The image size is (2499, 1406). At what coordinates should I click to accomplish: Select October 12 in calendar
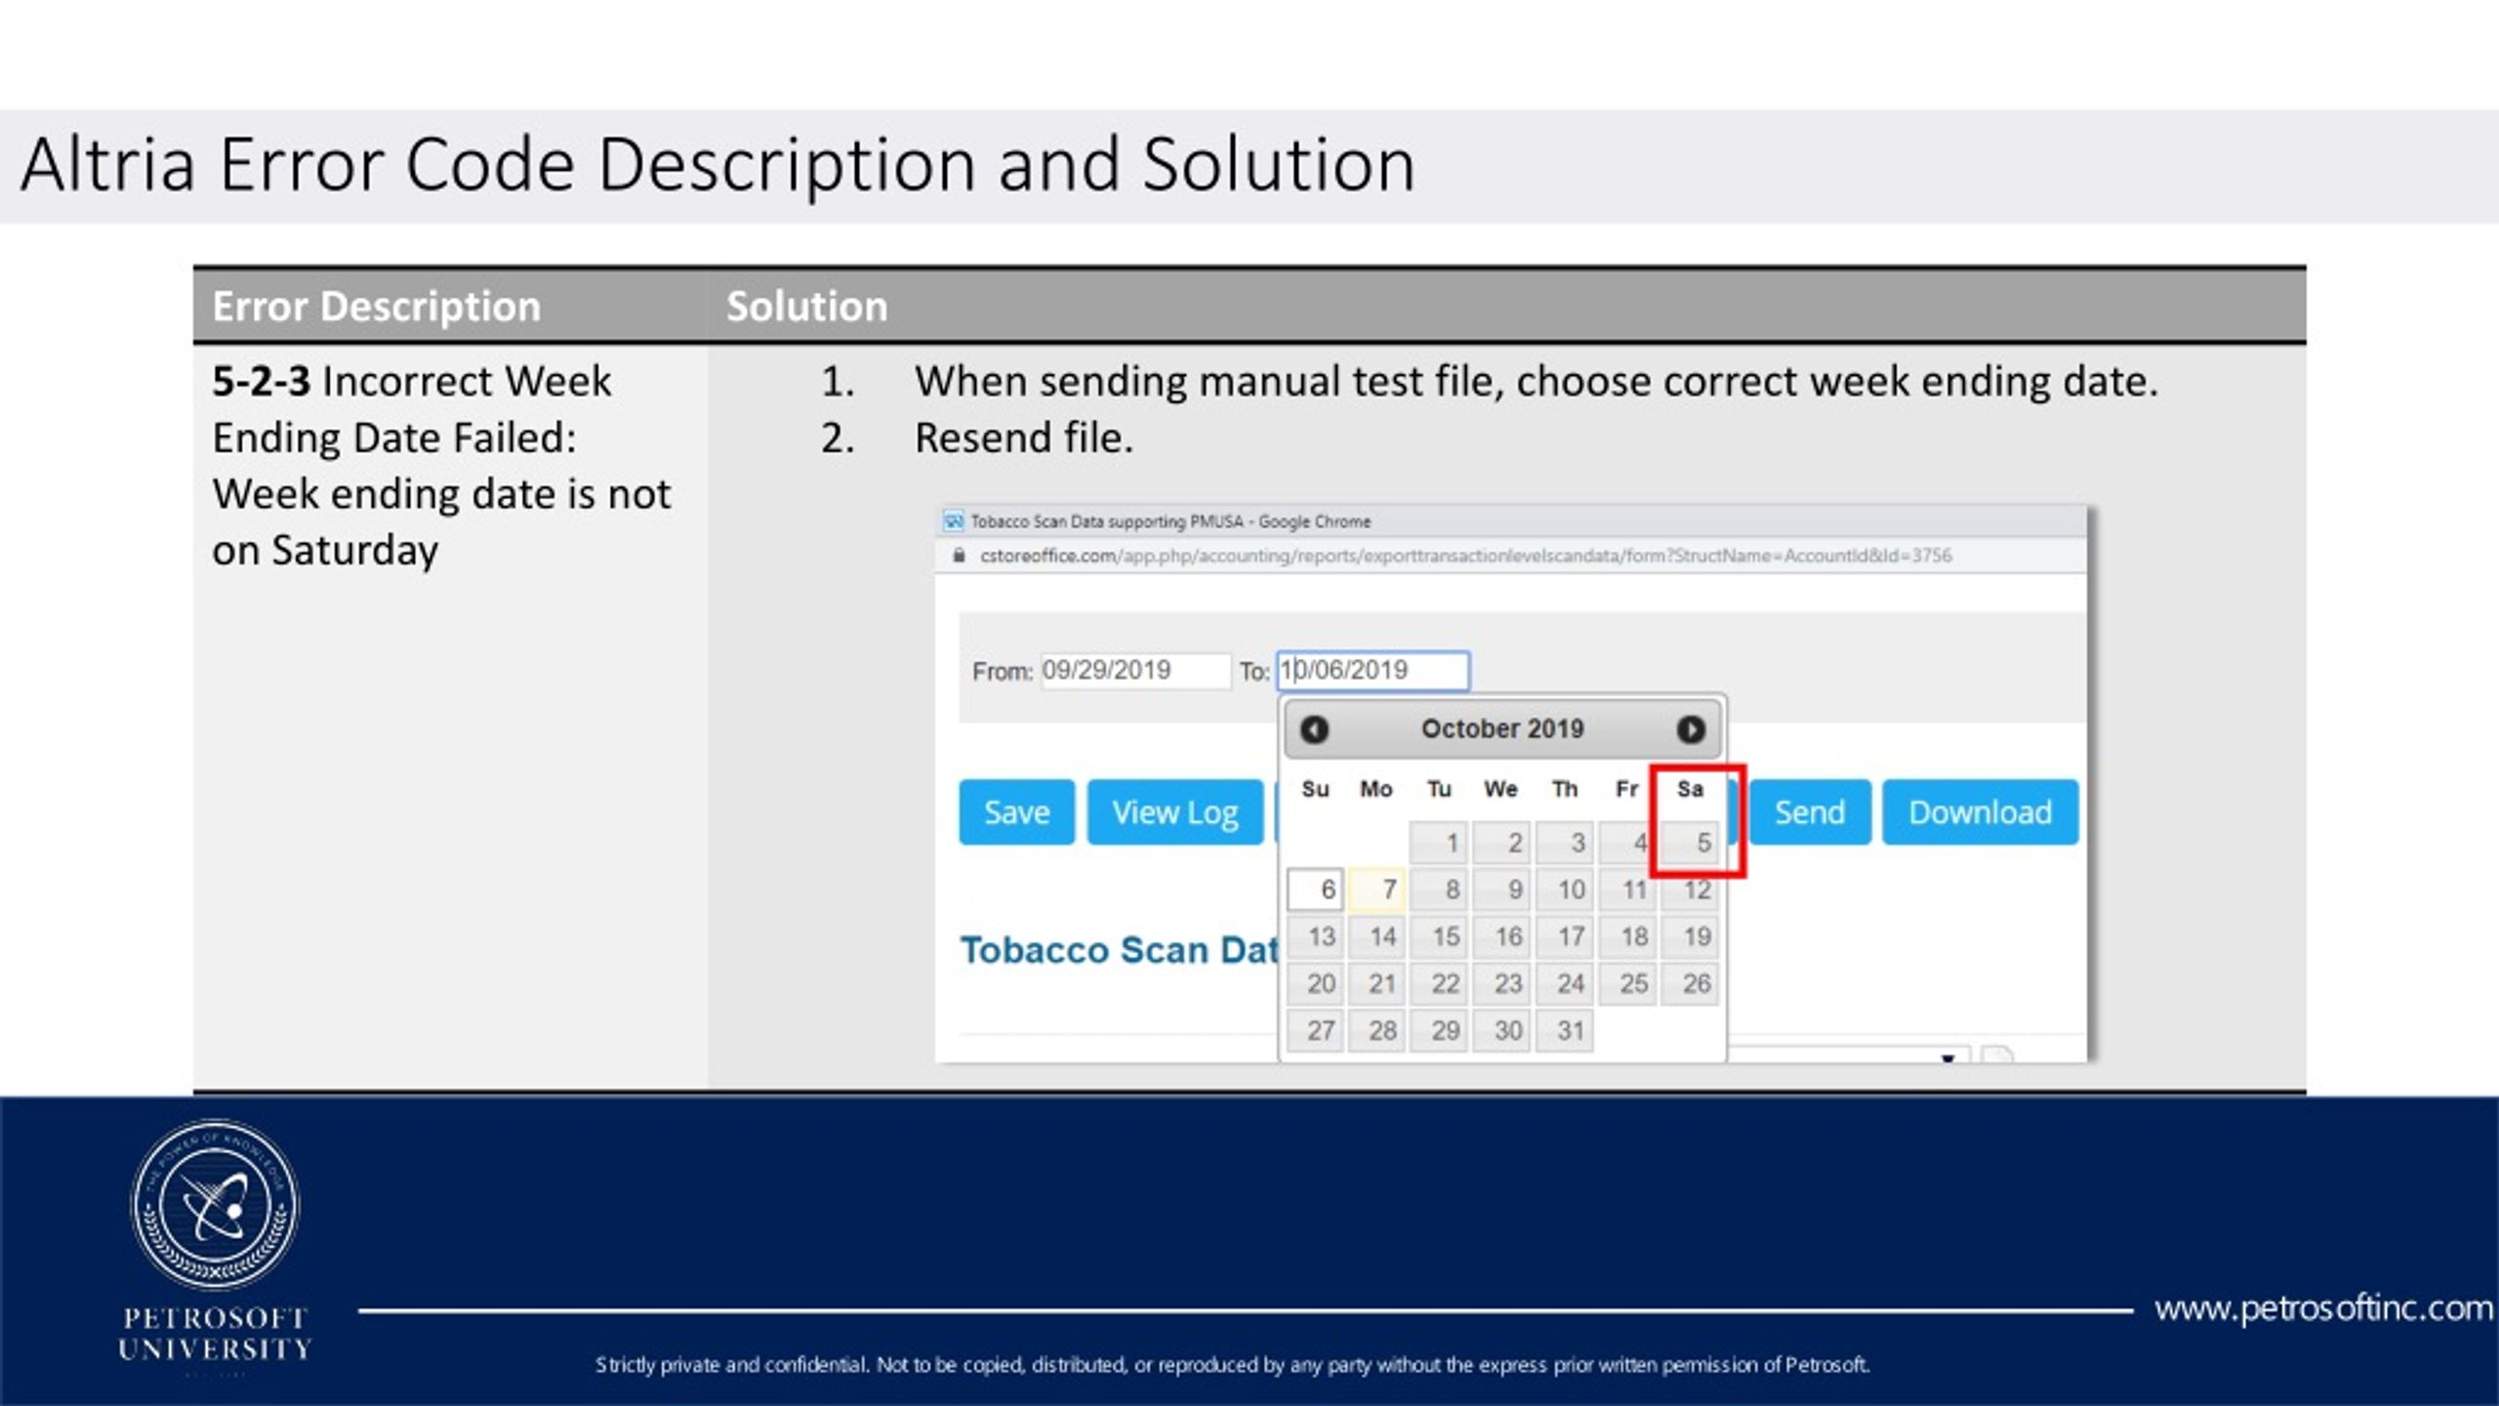point(1692,889)
